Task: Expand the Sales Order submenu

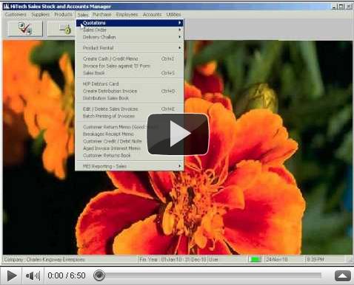Action: coord(130,30)
